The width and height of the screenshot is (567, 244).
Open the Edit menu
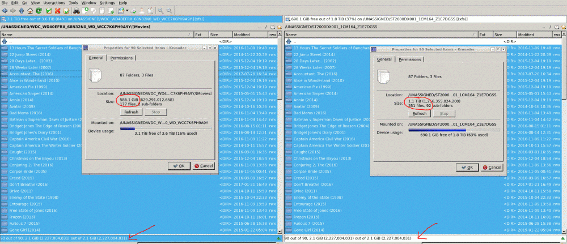coord(15,2)
